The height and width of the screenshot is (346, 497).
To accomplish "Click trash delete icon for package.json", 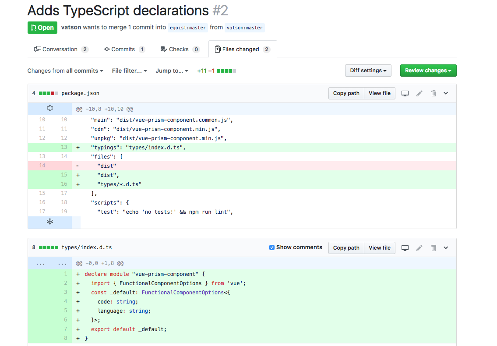I will [x=434, y=93].
